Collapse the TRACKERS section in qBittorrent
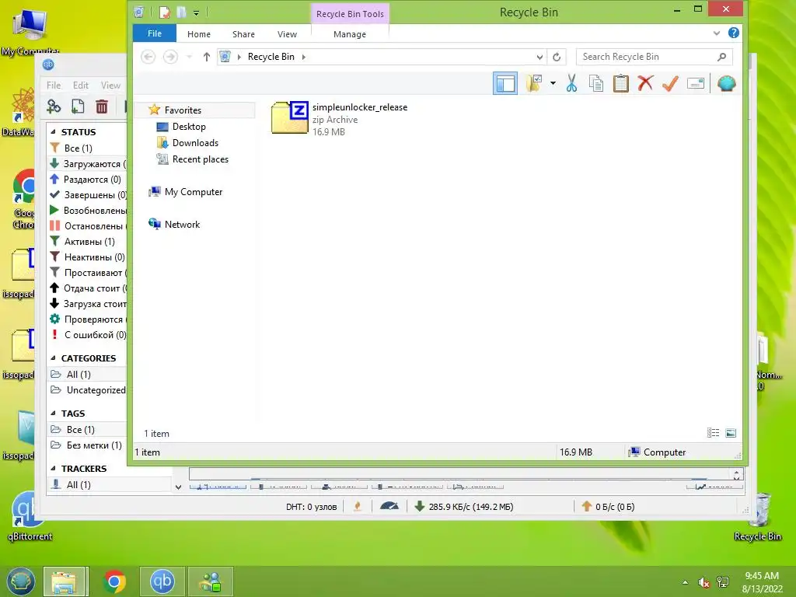The height and width of the screenshot is (597, 796). [x=53, y=469]
